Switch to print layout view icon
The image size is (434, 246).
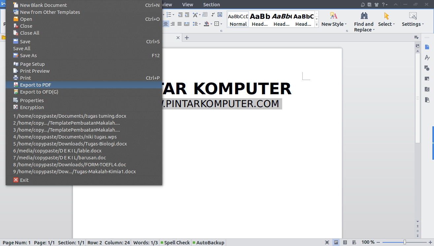pyautogui.click(x=336, y=242)
